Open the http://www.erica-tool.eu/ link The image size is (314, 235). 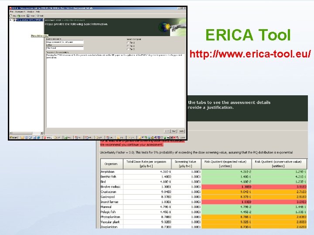click(x=250, y=54)
